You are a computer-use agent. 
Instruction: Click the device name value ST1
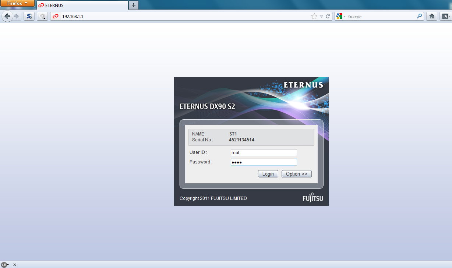[233, 134]
